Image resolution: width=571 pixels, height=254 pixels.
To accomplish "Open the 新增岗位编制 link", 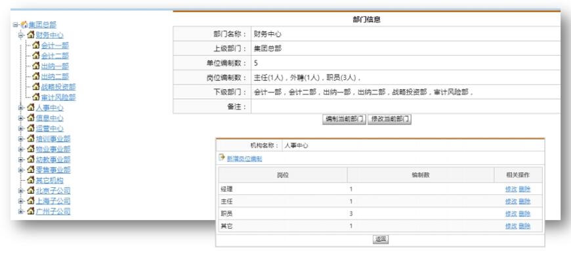I will [244, 159].
